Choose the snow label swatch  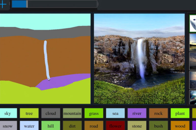[8, 125]
